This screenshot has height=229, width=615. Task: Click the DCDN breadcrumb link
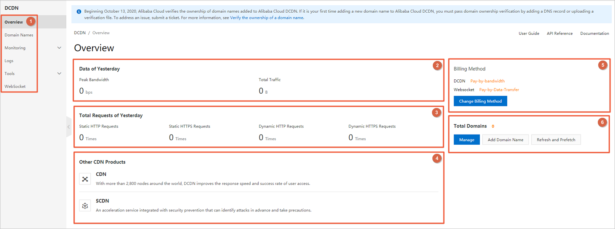coord(80,33)
